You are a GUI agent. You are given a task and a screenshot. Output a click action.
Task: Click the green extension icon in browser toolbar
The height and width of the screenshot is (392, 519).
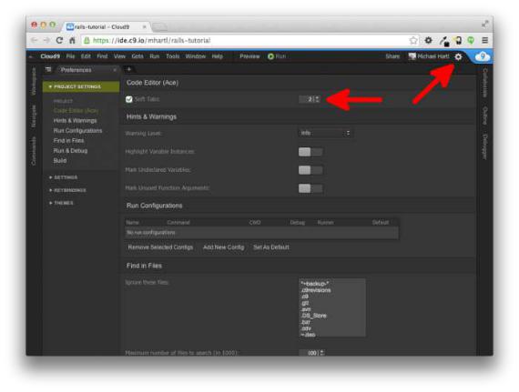[x=471, y=40]
